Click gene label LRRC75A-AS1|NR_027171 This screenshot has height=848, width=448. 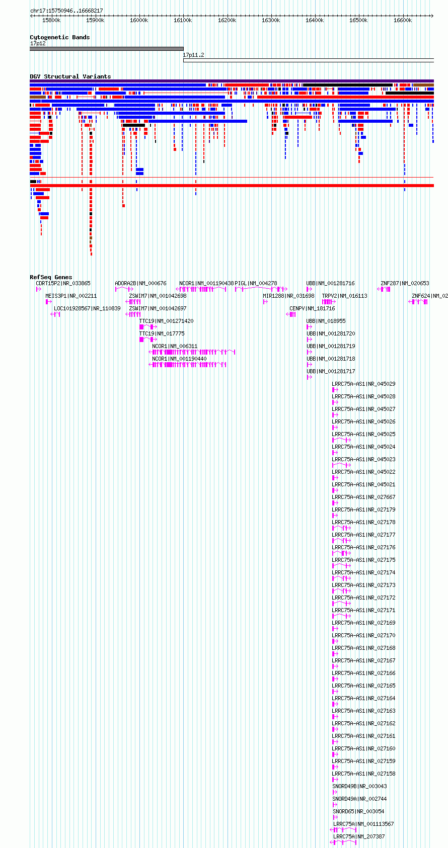click(x=363, y=610)
